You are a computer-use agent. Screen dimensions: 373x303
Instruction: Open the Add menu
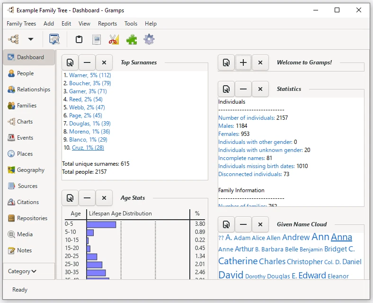pos(49,24)
